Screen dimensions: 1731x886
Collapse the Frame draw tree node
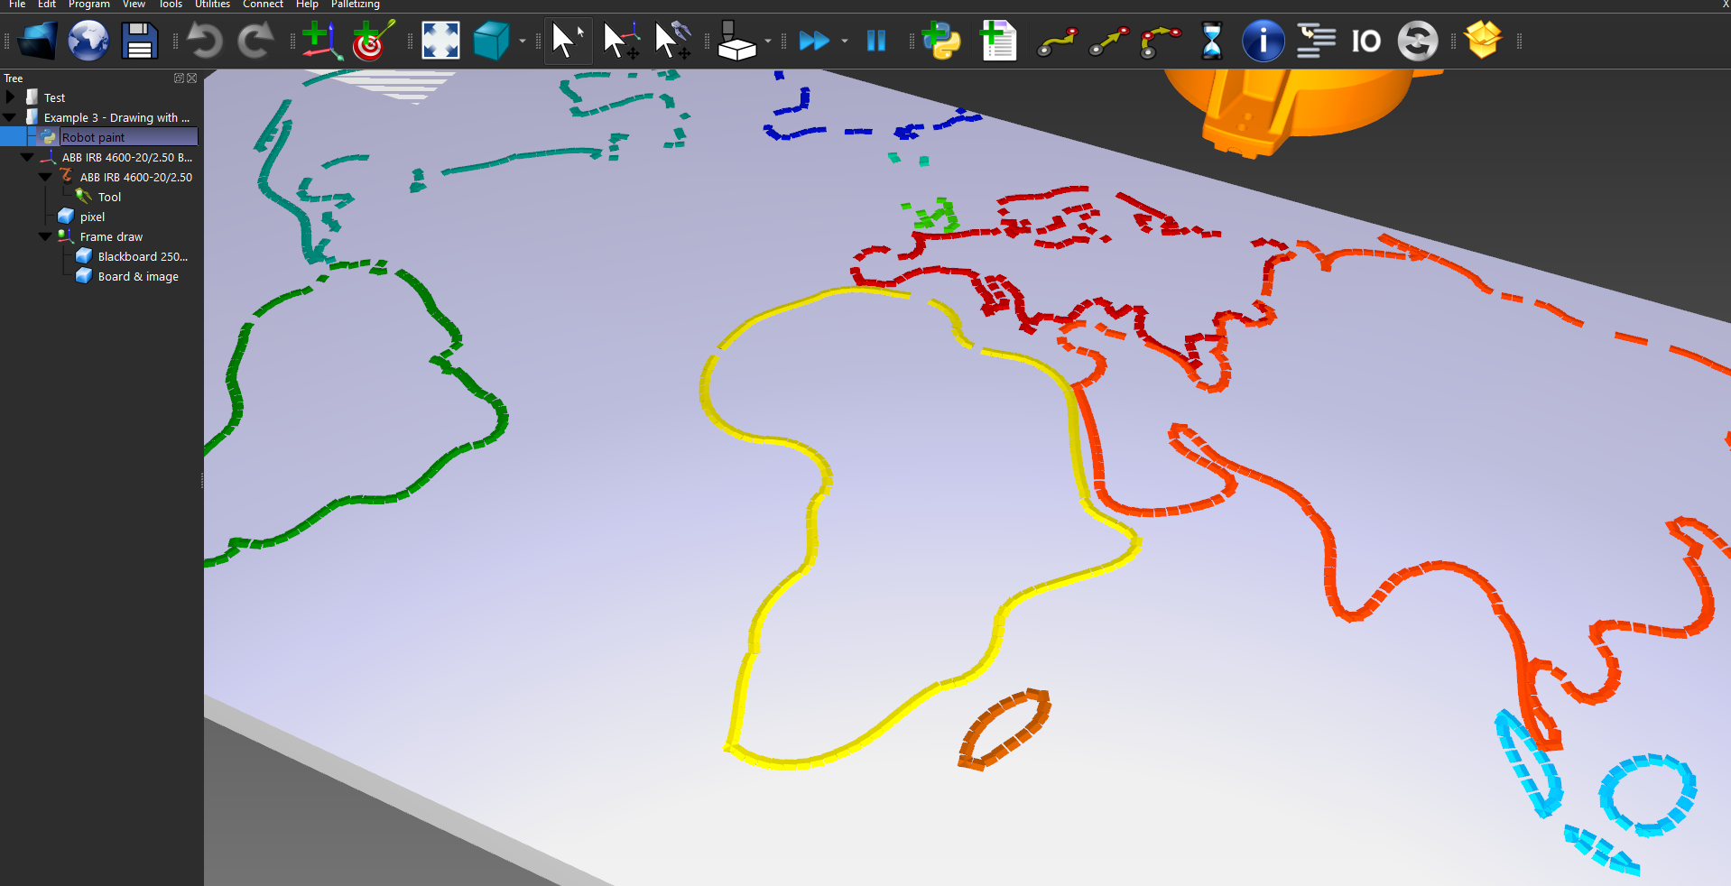(x=45, y=236)
